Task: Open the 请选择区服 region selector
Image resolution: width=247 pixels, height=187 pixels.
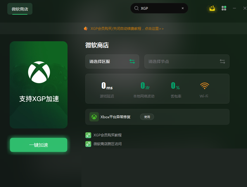Action: pyautogui.click(x=112, y=61)
